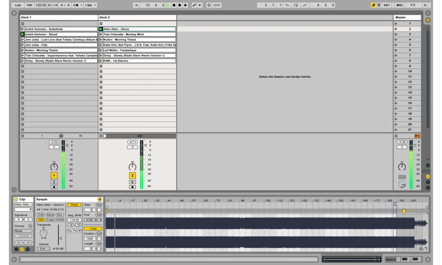Launch the Leif Müller - Fantastique clip
Viewport: 442px width, 265px height.
click(x=101, y=50)
